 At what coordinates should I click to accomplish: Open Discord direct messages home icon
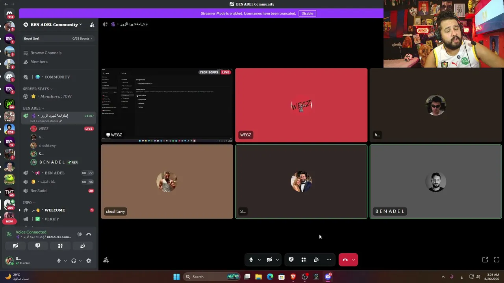pos(9,13)
